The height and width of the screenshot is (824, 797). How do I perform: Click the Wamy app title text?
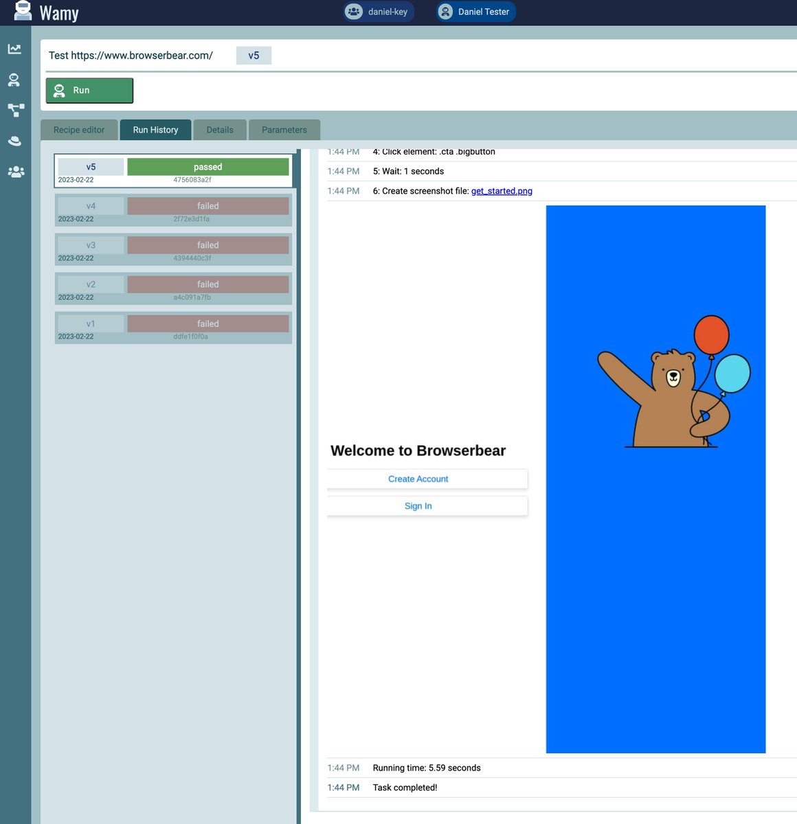click(x=59, y=13)
